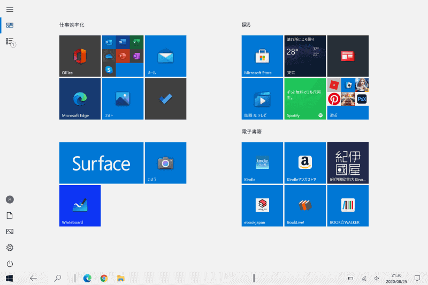
Task: Expand the hamburger menu
Action: point(10,10)
